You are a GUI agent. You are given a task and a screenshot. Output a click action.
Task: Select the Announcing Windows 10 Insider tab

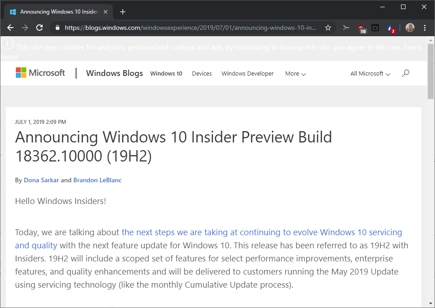point(58,12)
